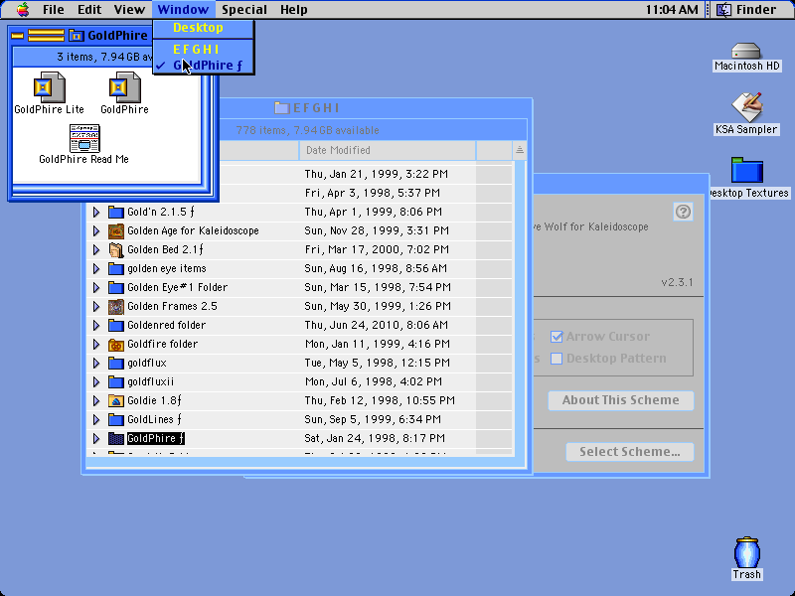Select the Gold'n 2.1.5 folder icon

[x=116, y=212]
